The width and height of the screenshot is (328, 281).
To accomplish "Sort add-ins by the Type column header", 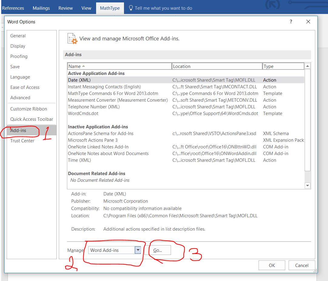I will point(283,66).
